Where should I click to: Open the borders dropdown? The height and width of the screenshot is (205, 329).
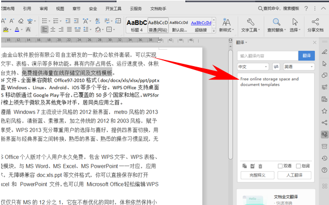(x=114, y=30)
